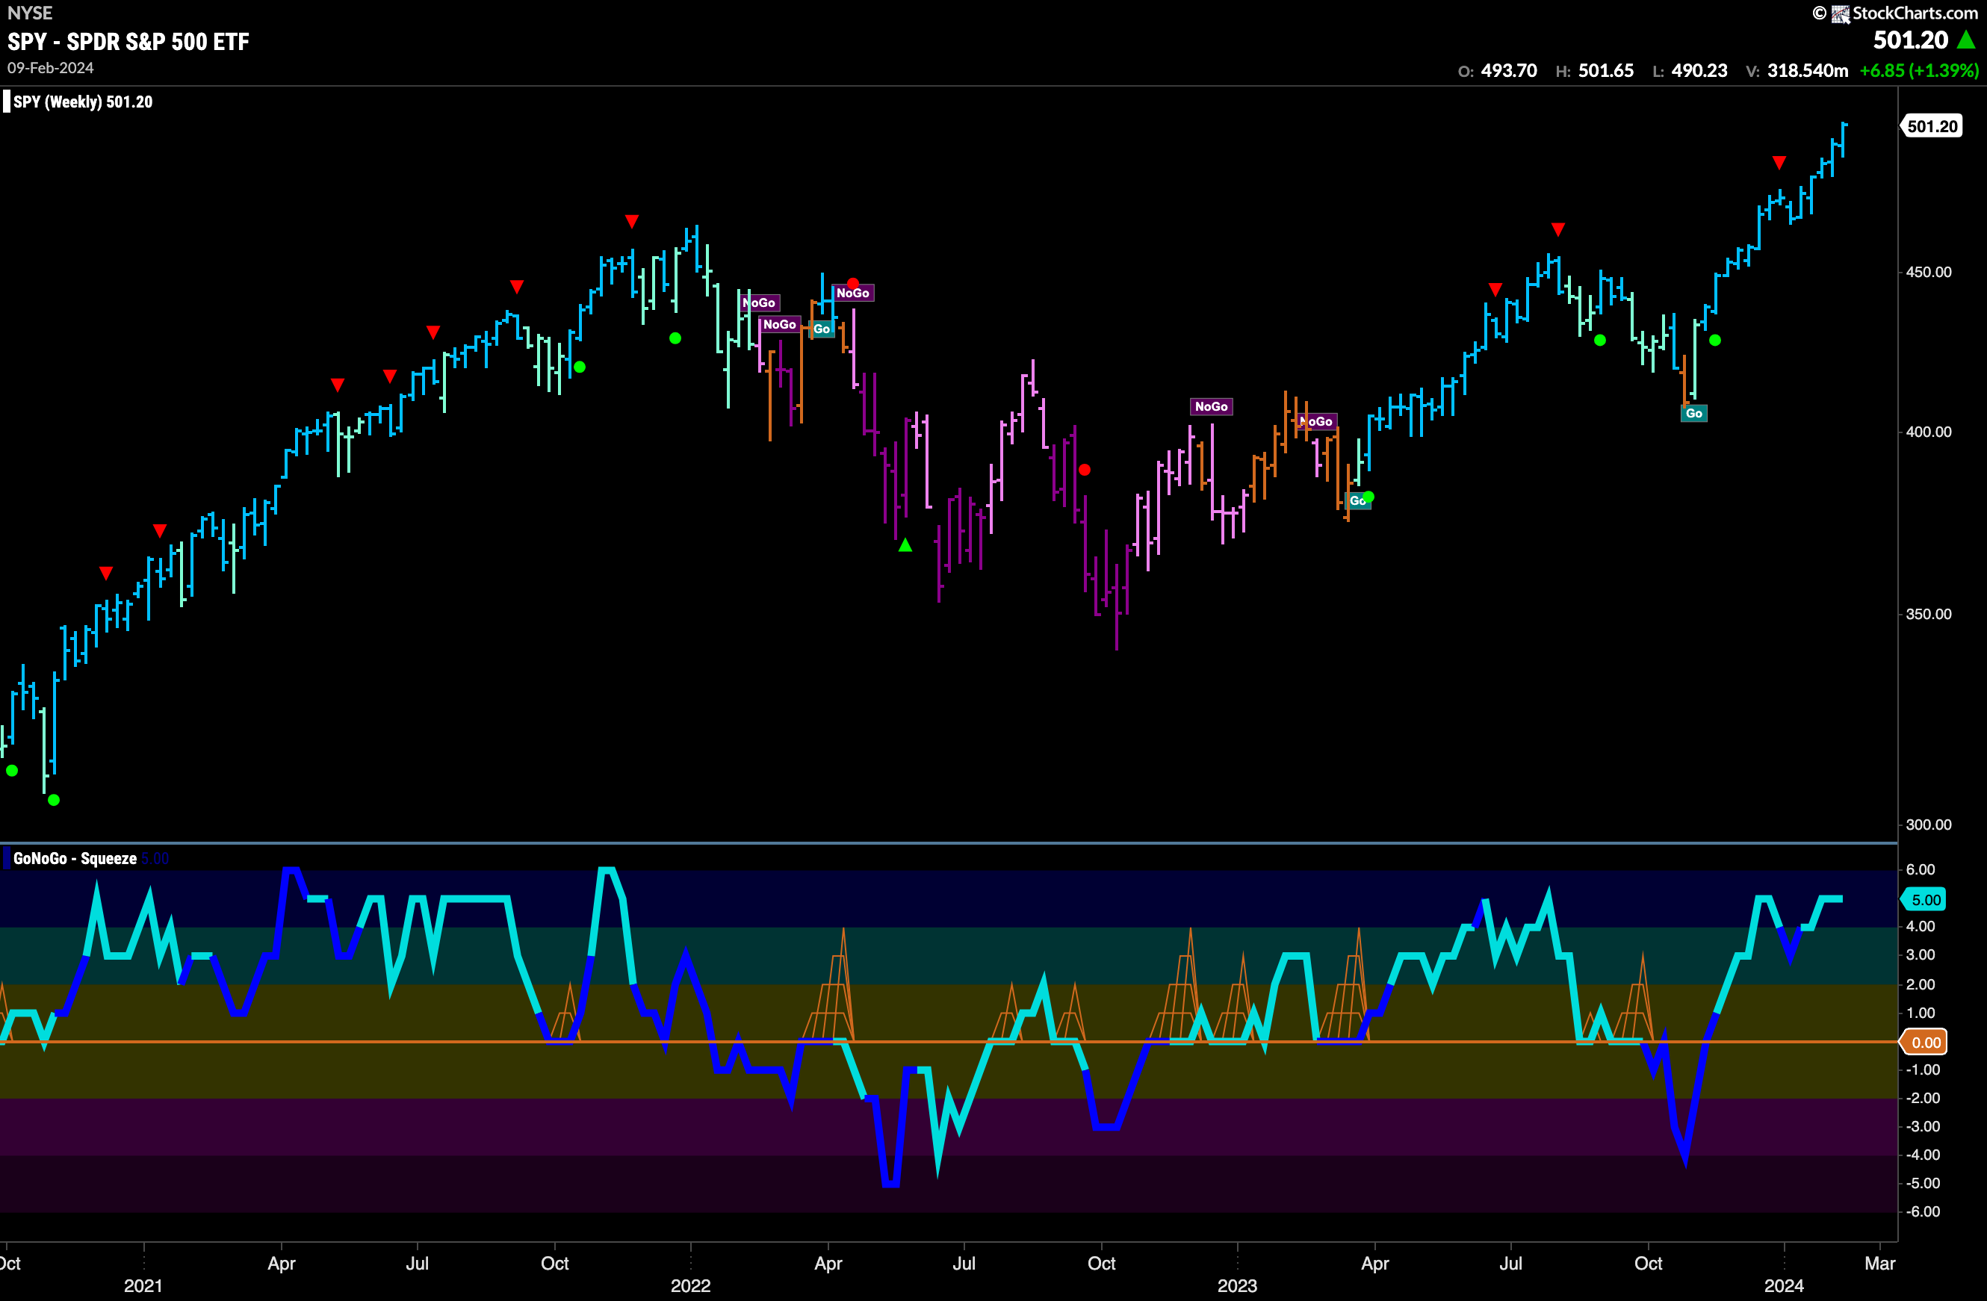Image resolution: width=1987 pixels, height=1301 pixels.
Task: Click the 'Mar' label on the time axis
Action: point(1880,1264)
